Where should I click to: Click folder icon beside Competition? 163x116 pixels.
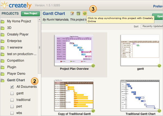pos(2,61)
